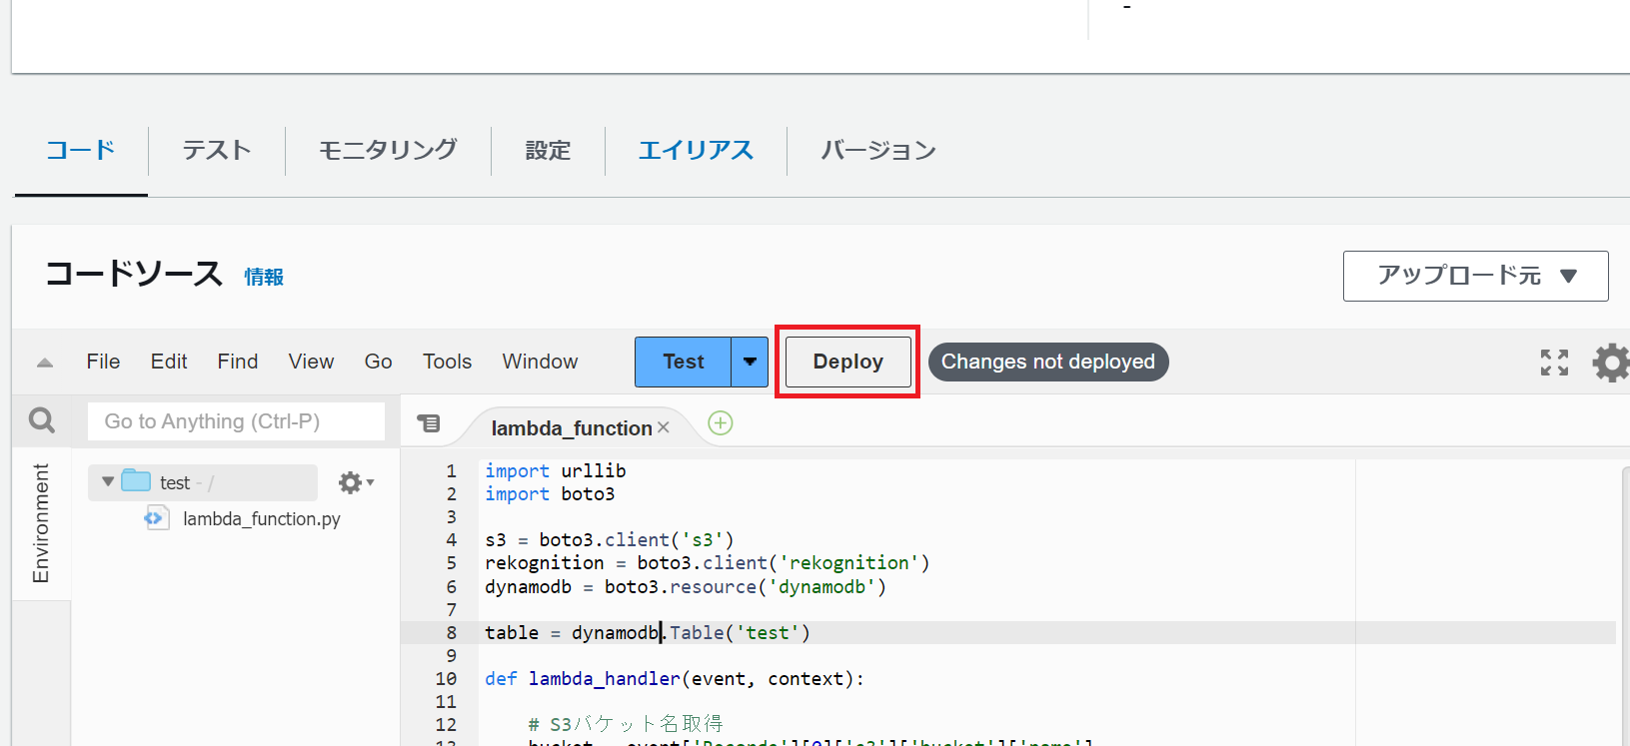
Task: Collapse the test folder tree arrow
Action: coord(108,481)
